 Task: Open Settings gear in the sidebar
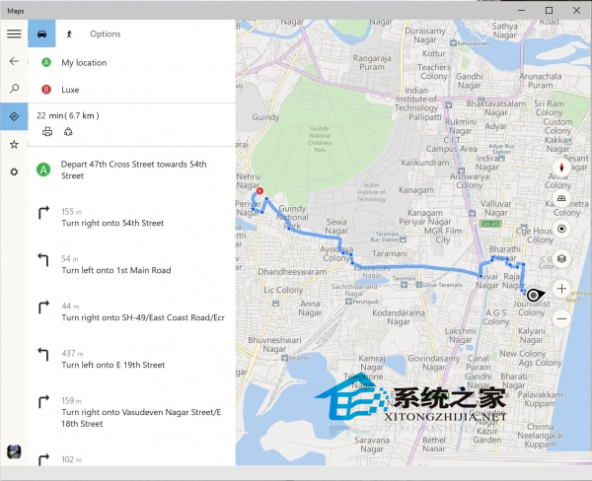click(x=14, y=172)
